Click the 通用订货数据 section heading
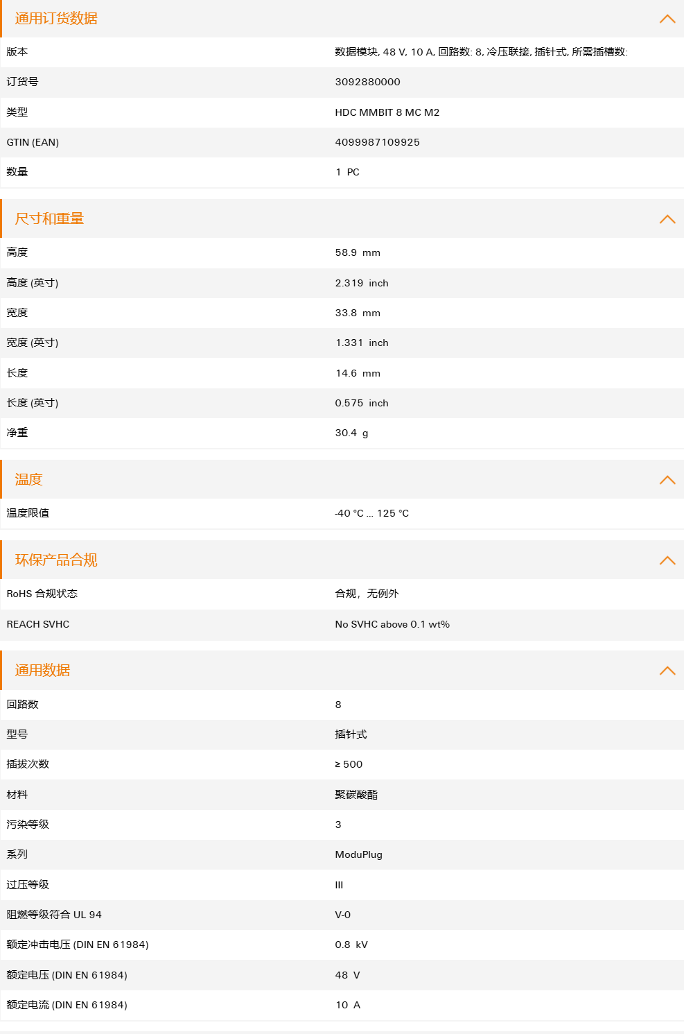The height and width of the screenshot is (1034, 684). tap(56, 19)
